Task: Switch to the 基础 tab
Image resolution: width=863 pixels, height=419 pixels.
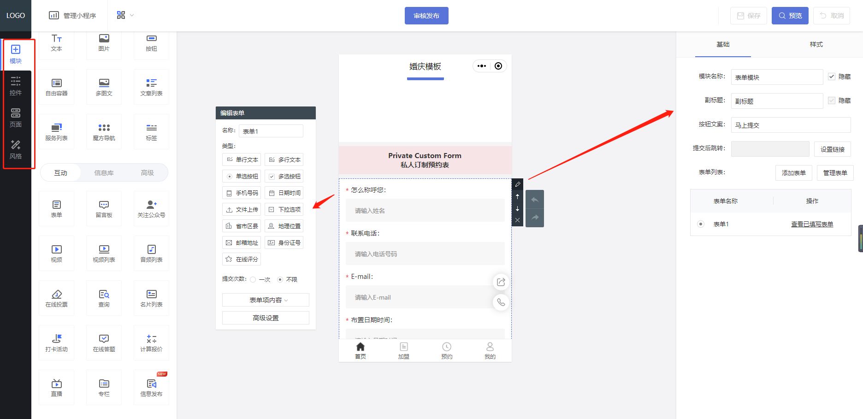Action: [x=723, y=44]
